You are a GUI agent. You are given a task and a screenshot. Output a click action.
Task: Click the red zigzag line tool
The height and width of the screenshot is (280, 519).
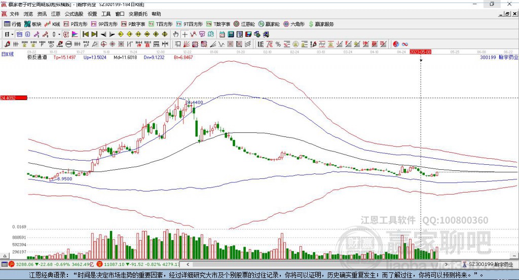pos(193,34)
